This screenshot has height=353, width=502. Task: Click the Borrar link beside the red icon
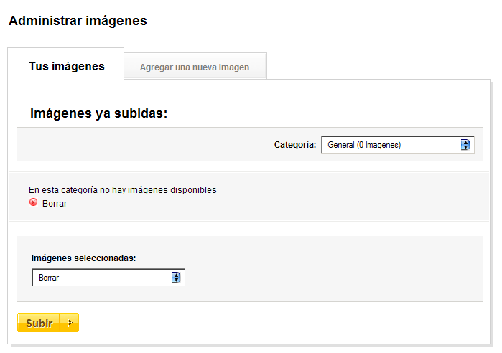(x=55, y=204)
